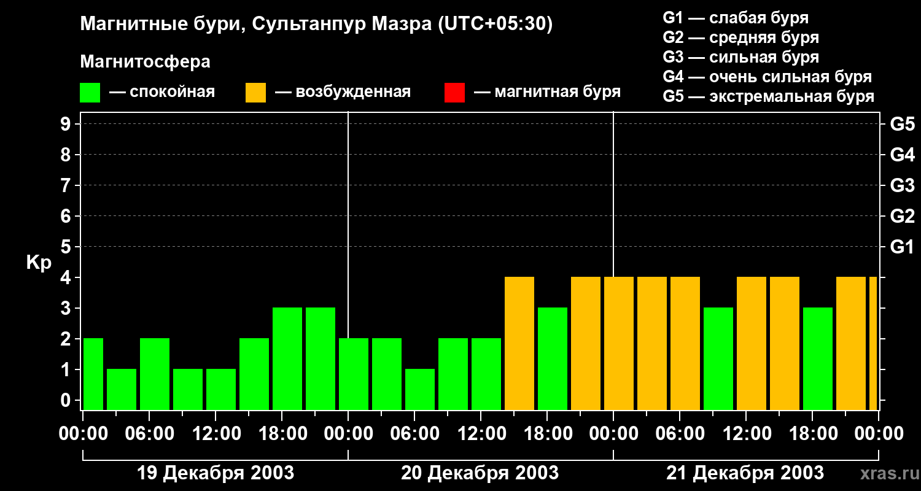
Task: Click the G2 marker on the right axis
Action: click(x=902, y=216)
